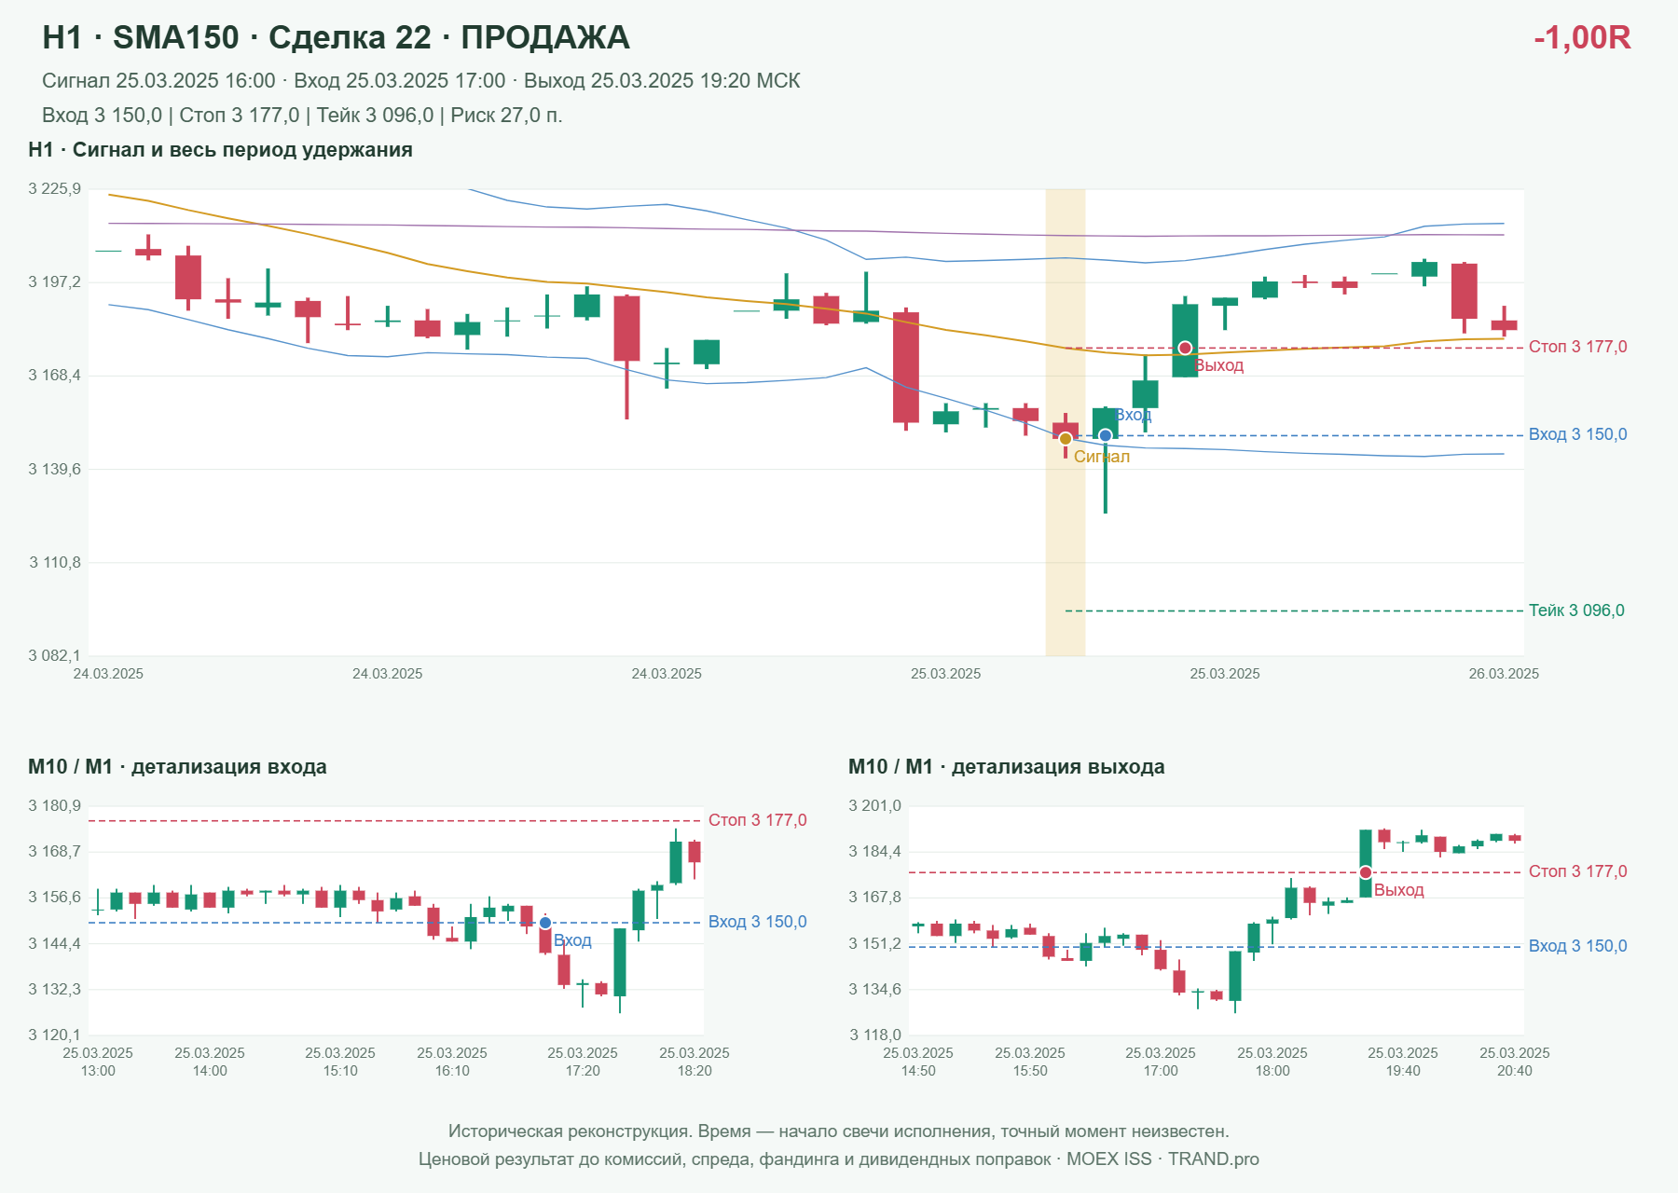Click the 26.03.2025 date axis label
1678x1193 pixels.
(x=1504, y=674)
